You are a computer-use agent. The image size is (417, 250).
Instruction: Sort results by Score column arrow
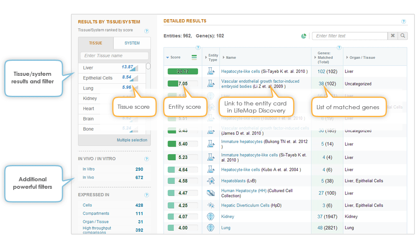pos(168,57)
